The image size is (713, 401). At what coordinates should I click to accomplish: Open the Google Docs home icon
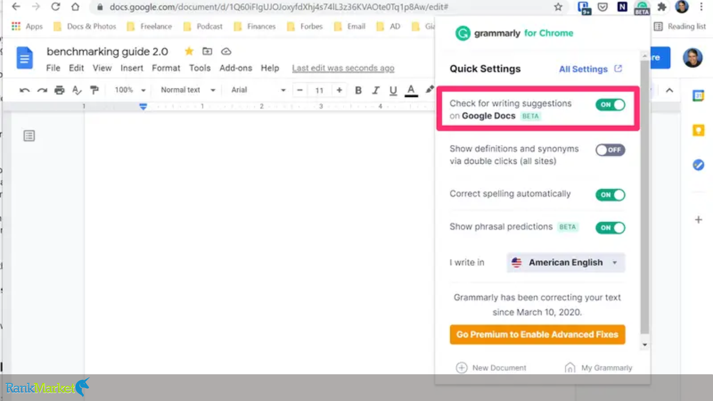25,58
